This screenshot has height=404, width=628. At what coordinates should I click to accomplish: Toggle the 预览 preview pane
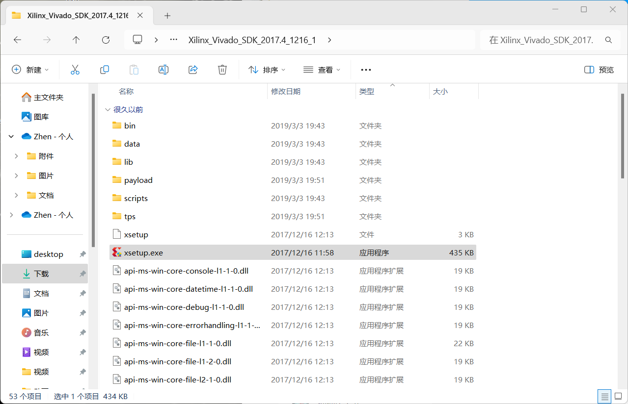click(x=599, y=70)
